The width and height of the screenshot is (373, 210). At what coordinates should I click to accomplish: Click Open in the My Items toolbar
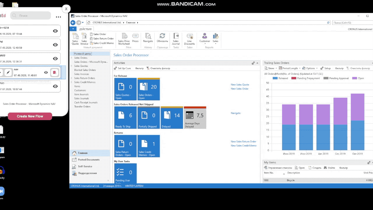[300, 168]
